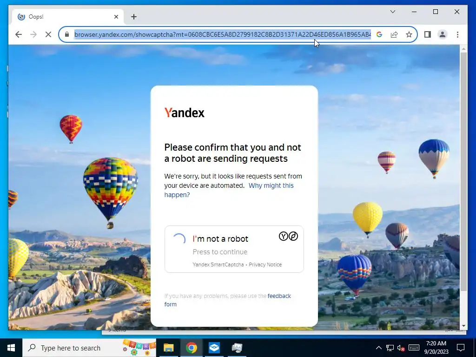
Task: Go back to the previous page
Action: [19, 34]
